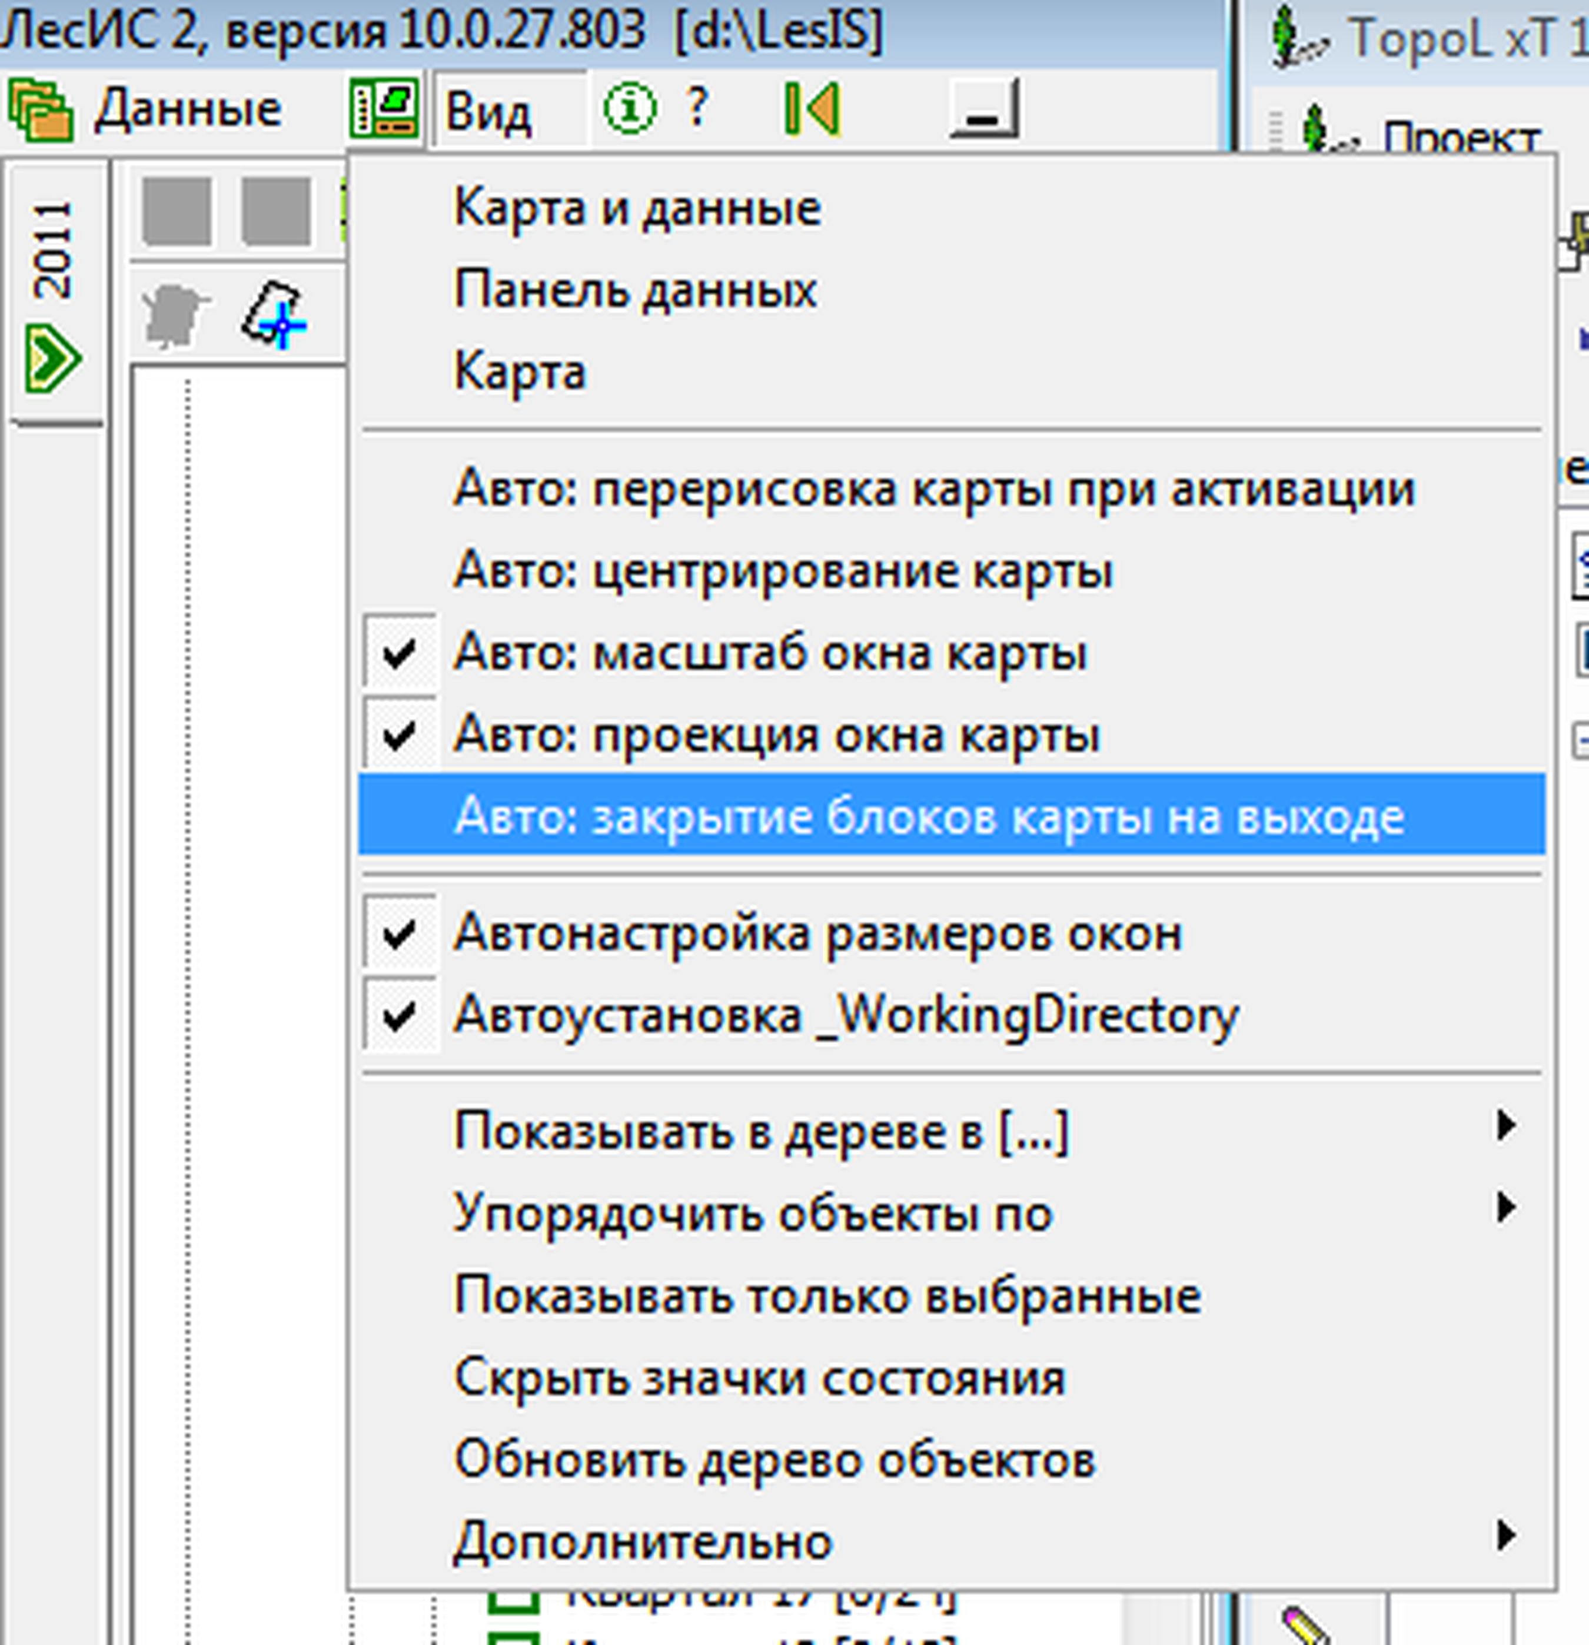1589x1645 pixels.
Task: Expand the Дополнительно submenu
Action: pyautogui.click(x=952, y=1540)
